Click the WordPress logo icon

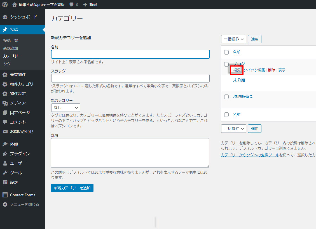pos(5,4)
